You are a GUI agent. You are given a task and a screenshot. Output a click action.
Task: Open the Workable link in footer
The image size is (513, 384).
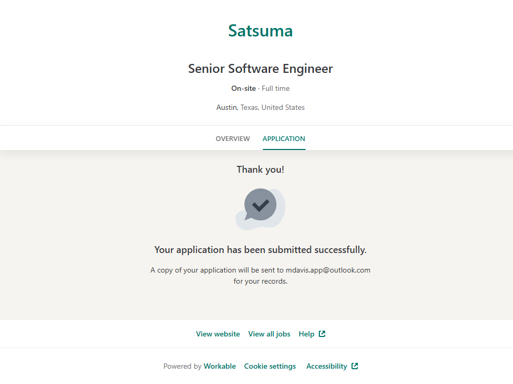pyautogui.click(x=220, y=367)
